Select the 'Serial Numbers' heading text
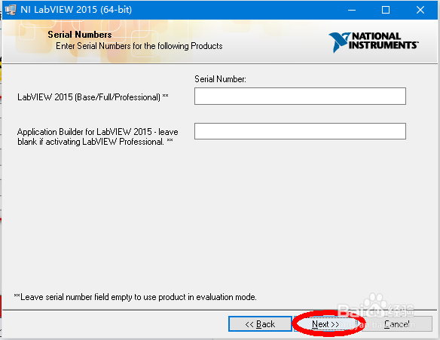Screen dimensions: 440x340 tap(80, 35)
